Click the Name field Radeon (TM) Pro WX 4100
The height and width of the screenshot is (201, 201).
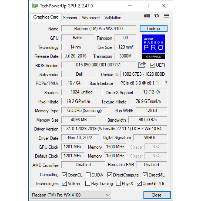[98, 28]
